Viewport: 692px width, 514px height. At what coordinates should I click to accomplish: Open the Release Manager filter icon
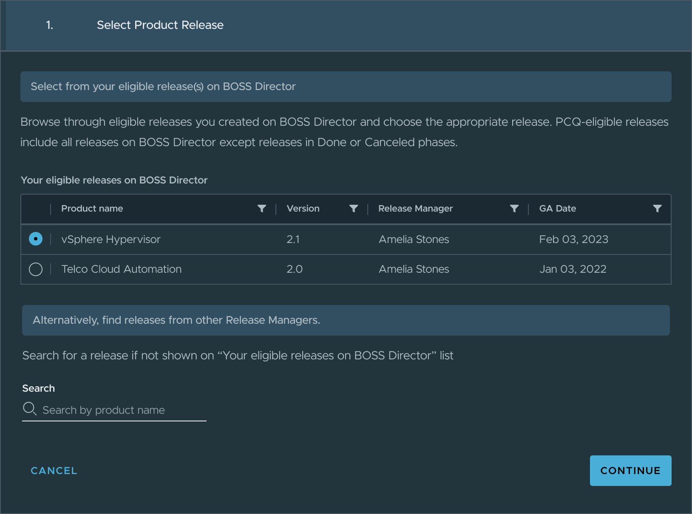[514, 209]
